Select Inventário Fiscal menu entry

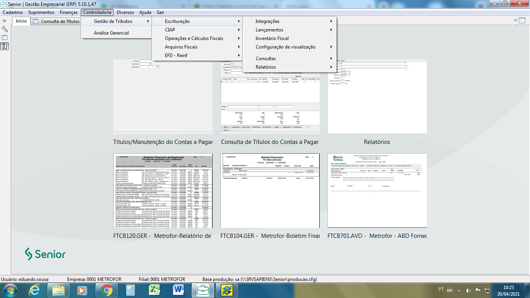(x=289, y=38)
